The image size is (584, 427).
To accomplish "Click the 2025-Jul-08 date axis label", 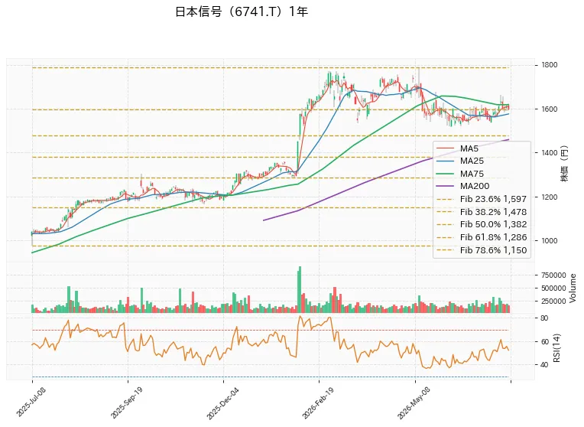I will click(x=31, y=402).
